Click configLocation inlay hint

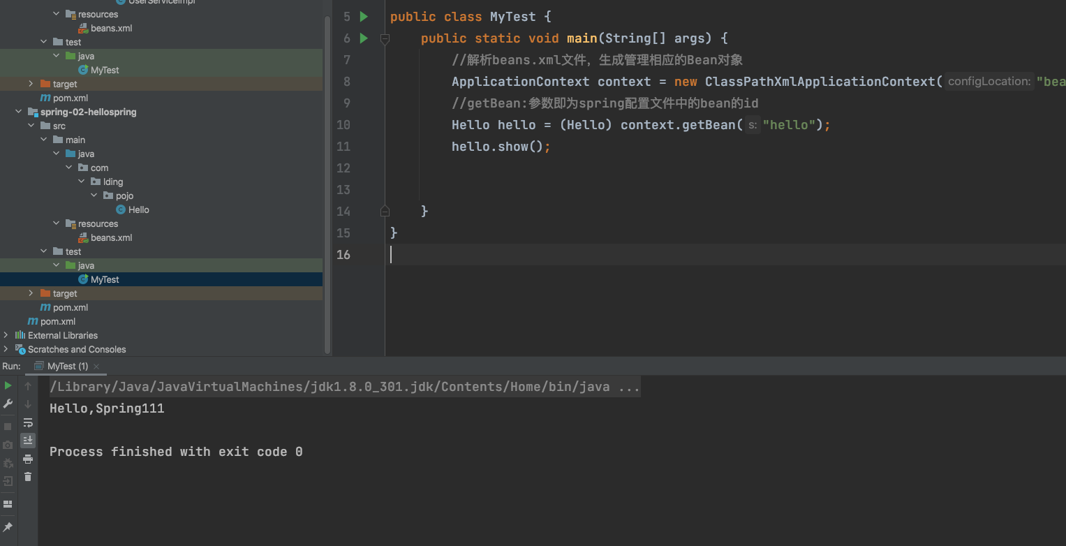[x=989, y=82]
